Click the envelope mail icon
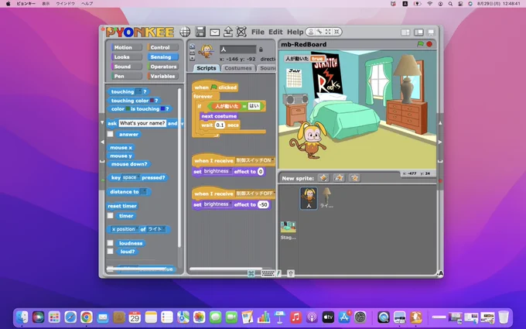 (215, 33)
